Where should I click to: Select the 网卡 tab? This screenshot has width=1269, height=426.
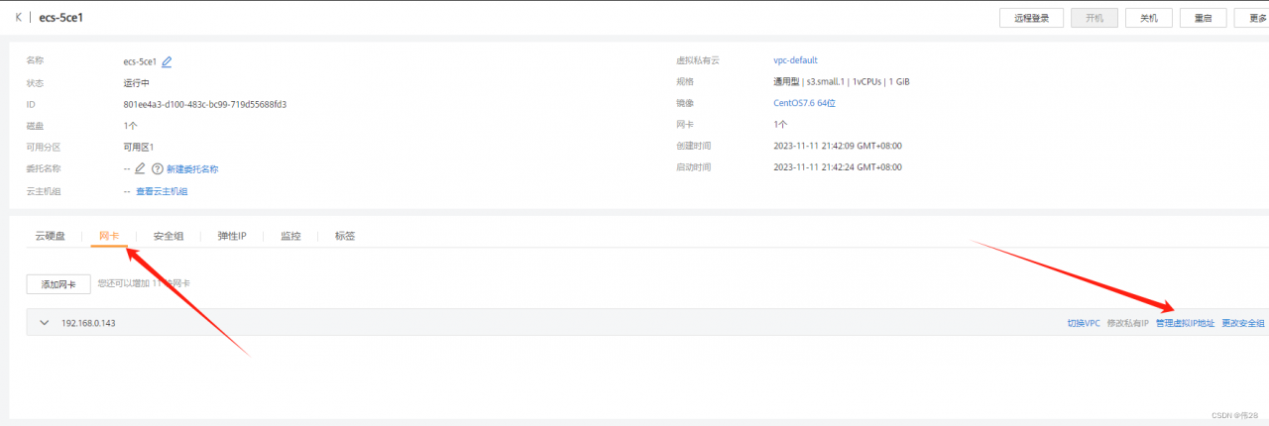109,236
